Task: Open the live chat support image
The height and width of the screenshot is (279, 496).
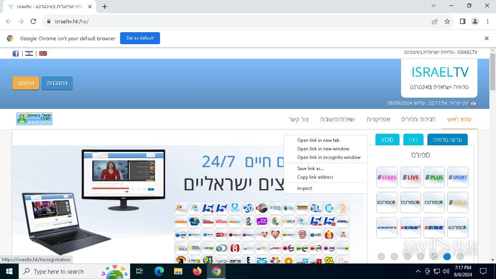Action: 34,119
